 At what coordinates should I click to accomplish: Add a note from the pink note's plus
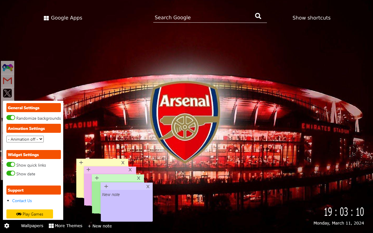(88, 170)
